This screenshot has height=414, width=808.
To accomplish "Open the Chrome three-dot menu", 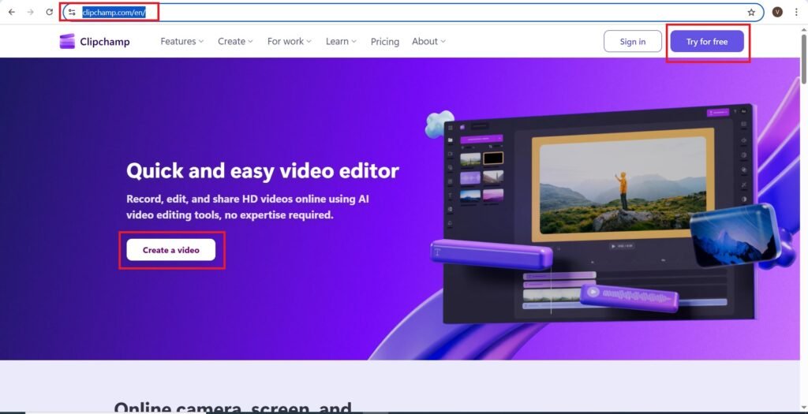I will (796, 12).
